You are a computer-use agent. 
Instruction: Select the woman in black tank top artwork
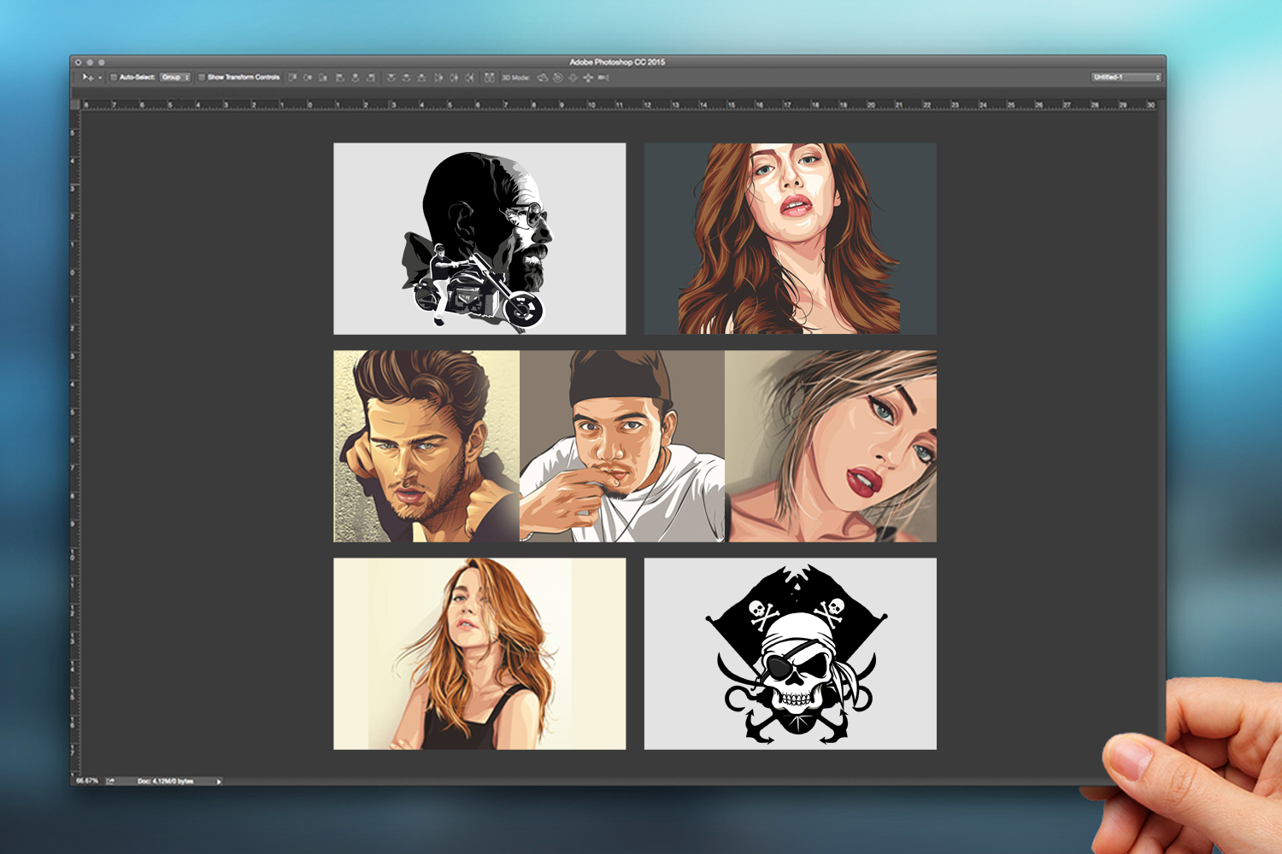479,653
